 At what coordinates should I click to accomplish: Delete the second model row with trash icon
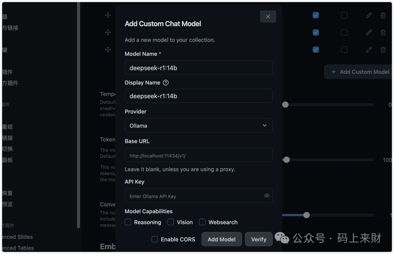click(x=383, y=33)
